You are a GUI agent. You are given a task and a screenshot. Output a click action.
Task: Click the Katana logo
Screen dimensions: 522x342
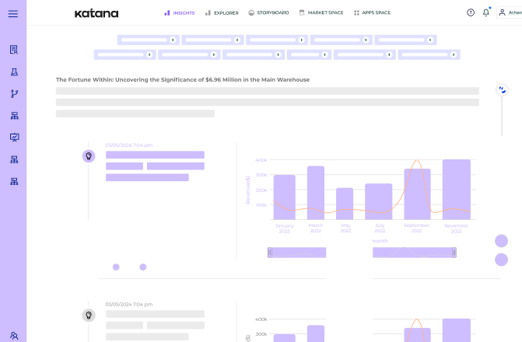pos(96,13)
